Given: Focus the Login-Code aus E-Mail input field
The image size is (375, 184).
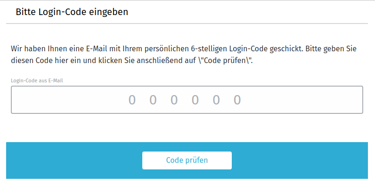Looking at the screenshot, I should click(x=187, y=100).
